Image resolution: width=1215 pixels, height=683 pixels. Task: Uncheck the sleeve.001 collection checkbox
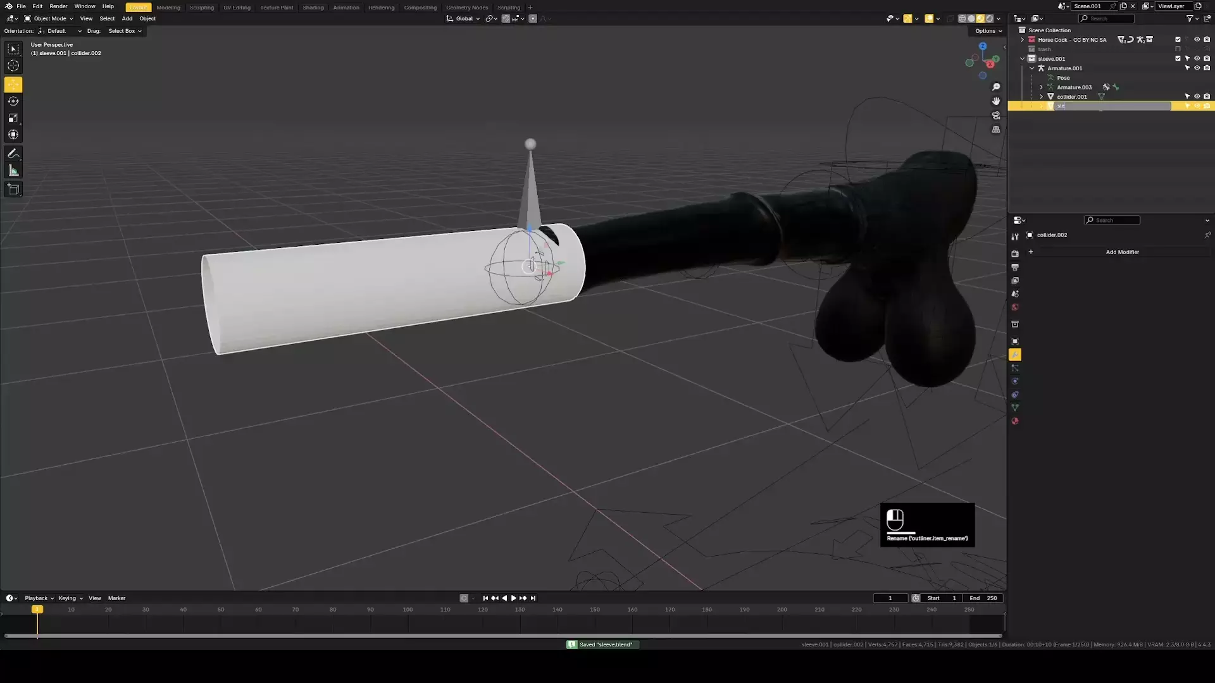click(x=1178, y=58)
